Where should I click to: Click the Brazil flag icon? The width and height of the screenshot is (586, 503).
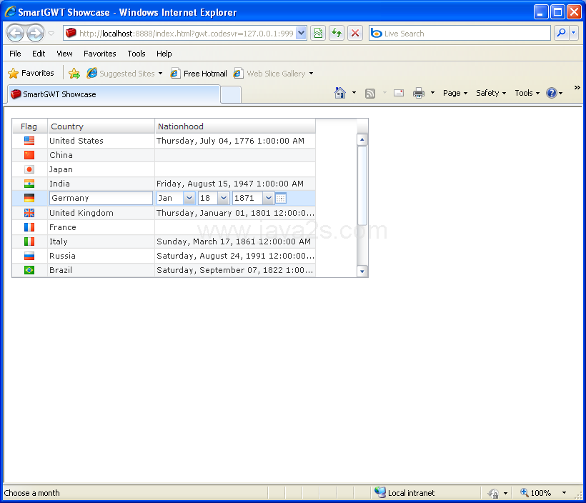(x=29, y=270)
